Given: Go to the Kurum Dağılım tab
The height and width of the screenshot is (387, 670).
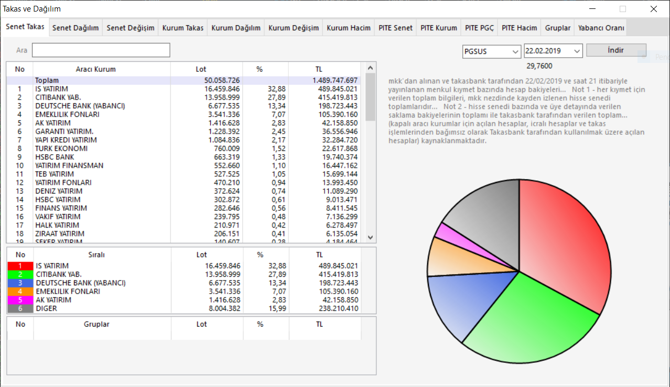Looking at the screenshot, I should [236, 28].
